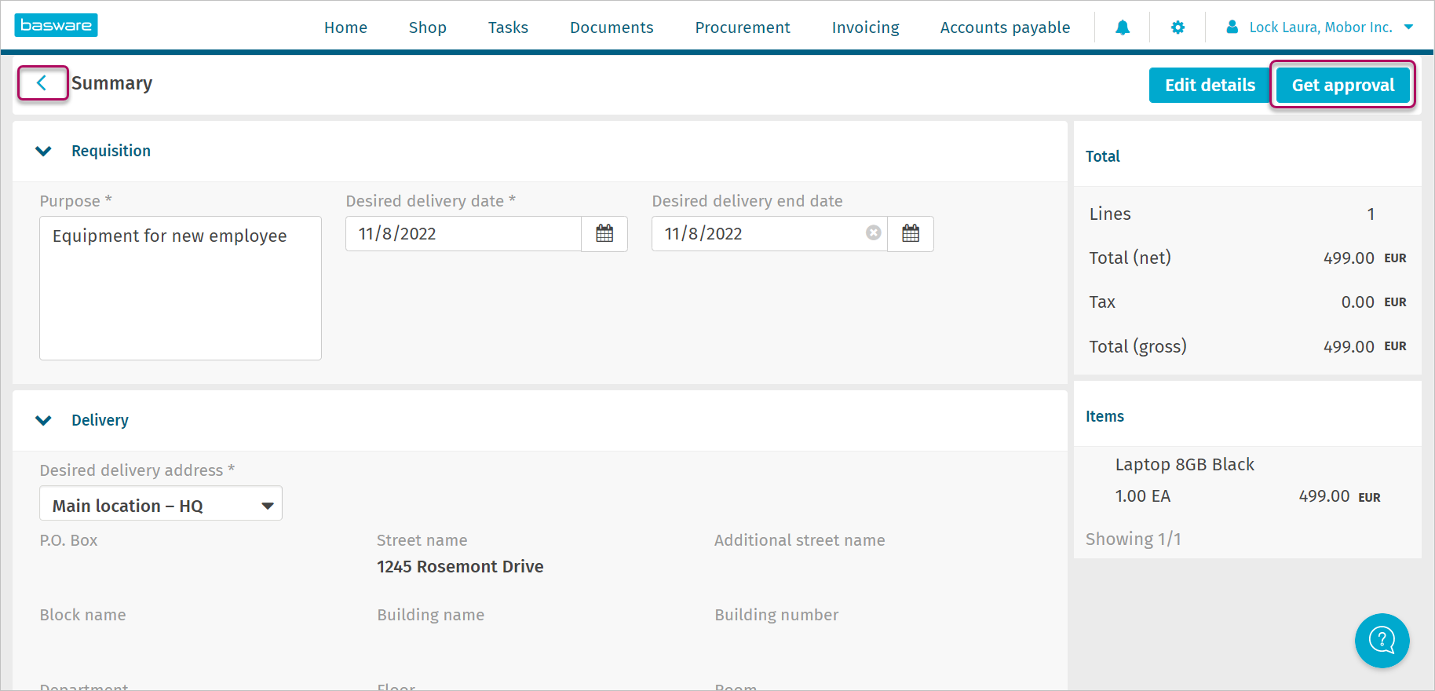Open the help chat bubble
The width and height of the screenshot is (1435, 691).
click(1382, 640)
